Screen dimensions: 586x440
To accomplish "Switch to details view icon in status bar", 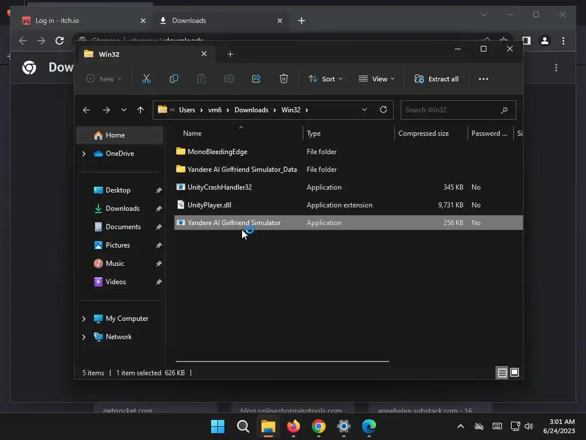I will (502, 372).
